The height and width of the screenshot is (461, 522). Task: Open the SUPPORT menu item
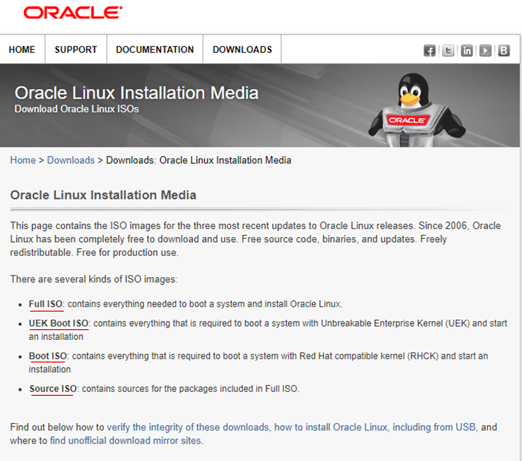coord(76,49)
